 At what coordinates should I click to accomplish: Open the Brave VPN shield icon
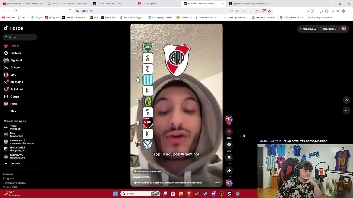[343, 11]
